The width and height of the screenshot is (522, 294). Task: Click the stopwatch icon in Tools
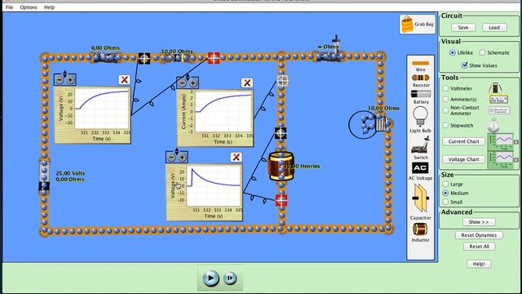(x=493, y=126)
